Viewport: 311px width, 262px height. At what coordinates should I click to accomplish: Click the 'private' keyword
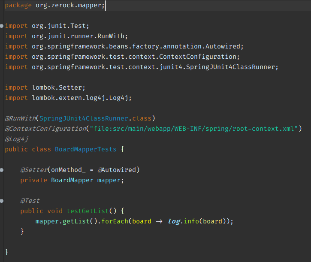(34, 180)
